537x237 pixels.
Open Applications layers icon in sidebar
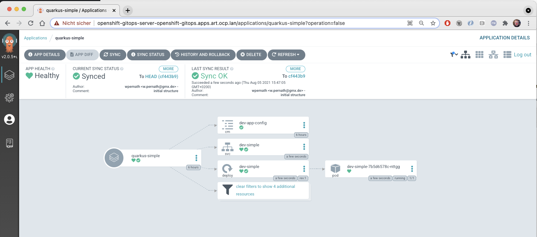pyautogui.click(x=9, y=75)
